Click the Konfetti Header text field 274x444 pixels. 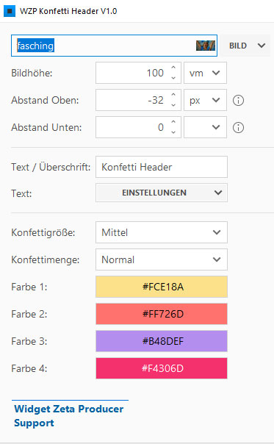tap(162, 167)
